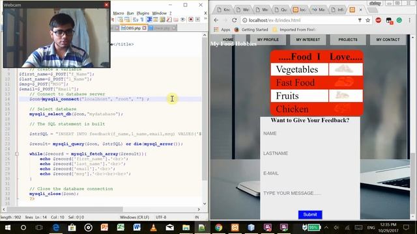Open Task View in the taskbar
This screenshot has height=234, width=417.
39,227
